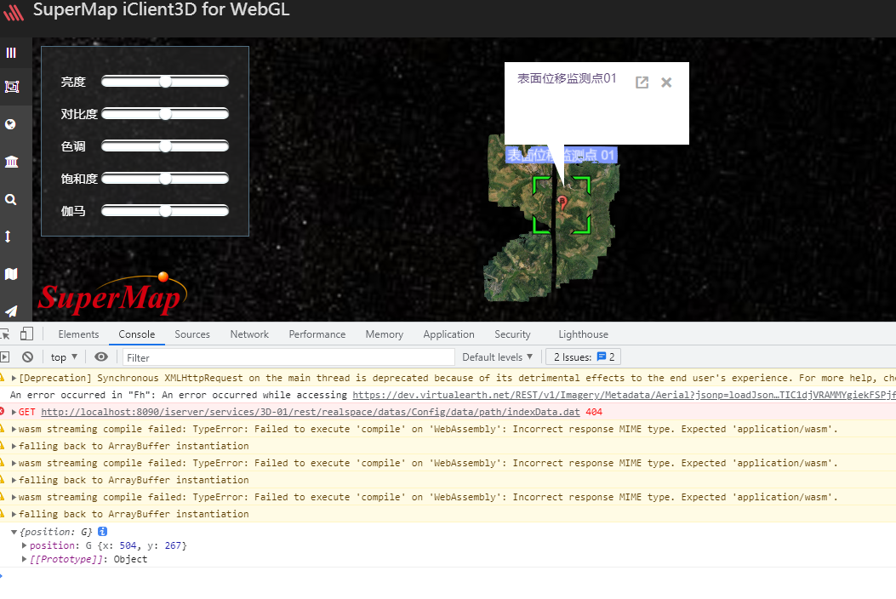Click the 饱和度 label

79,179
